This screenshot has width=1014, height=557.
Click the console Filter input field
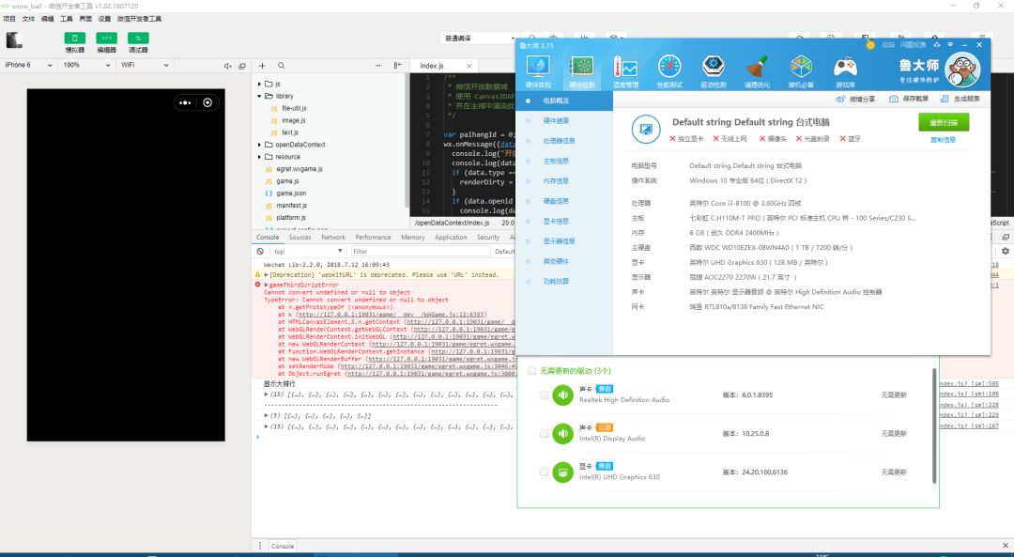[421, 251]
